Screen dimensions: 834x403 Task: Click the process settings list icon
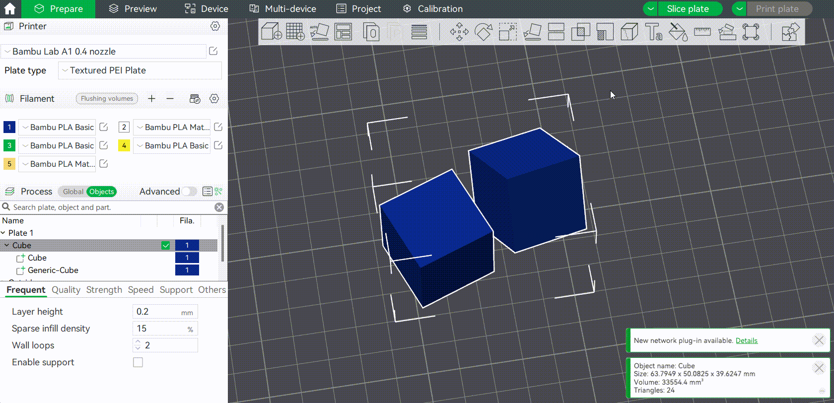click(x=208, y=192)
